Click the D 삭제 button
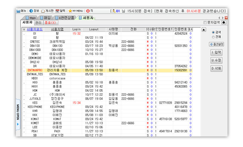The height and width of the screenshot is (147, 243). click(217, 68)
